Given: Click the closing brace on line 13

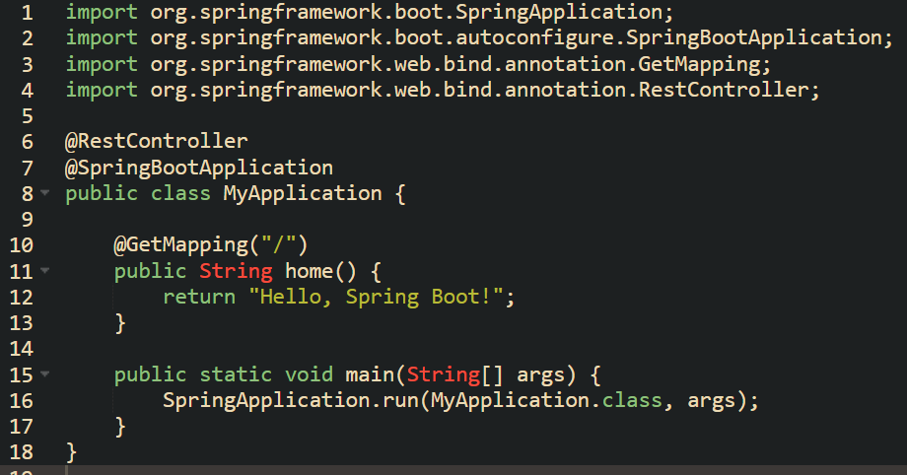Looking at the screenshot, I should tap(120, 323).
